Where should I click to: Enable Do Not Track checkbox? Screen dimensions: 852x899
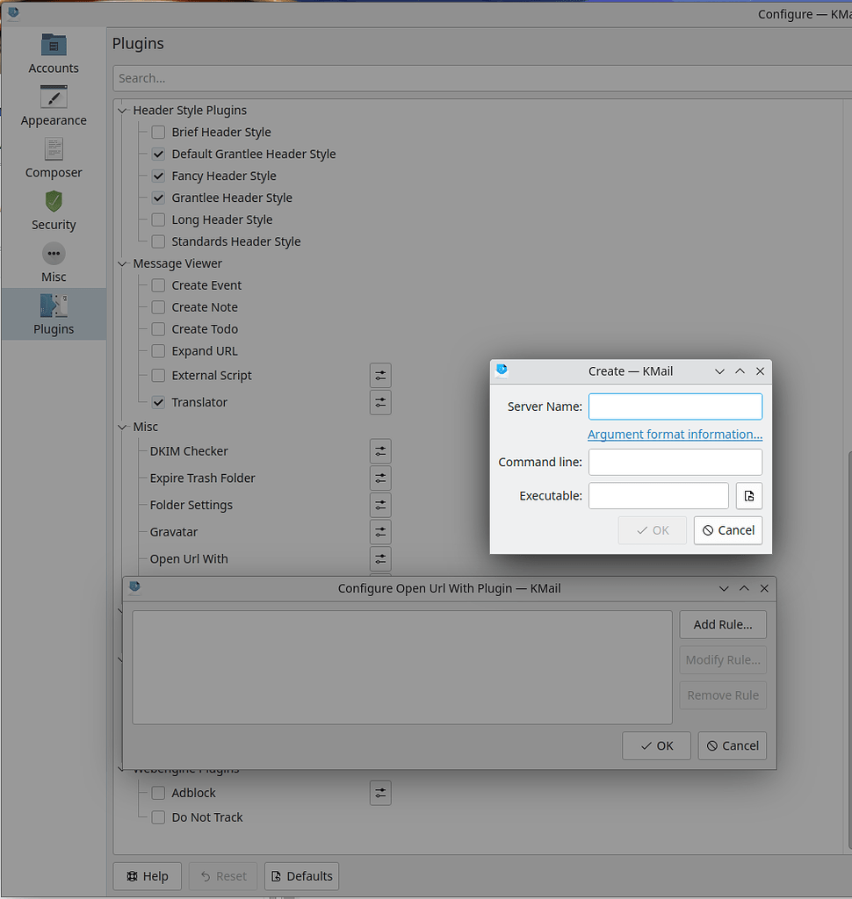point(158,817)
